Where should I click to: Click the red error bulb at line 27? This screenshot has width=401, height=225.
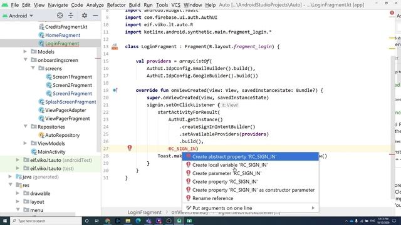130,148
